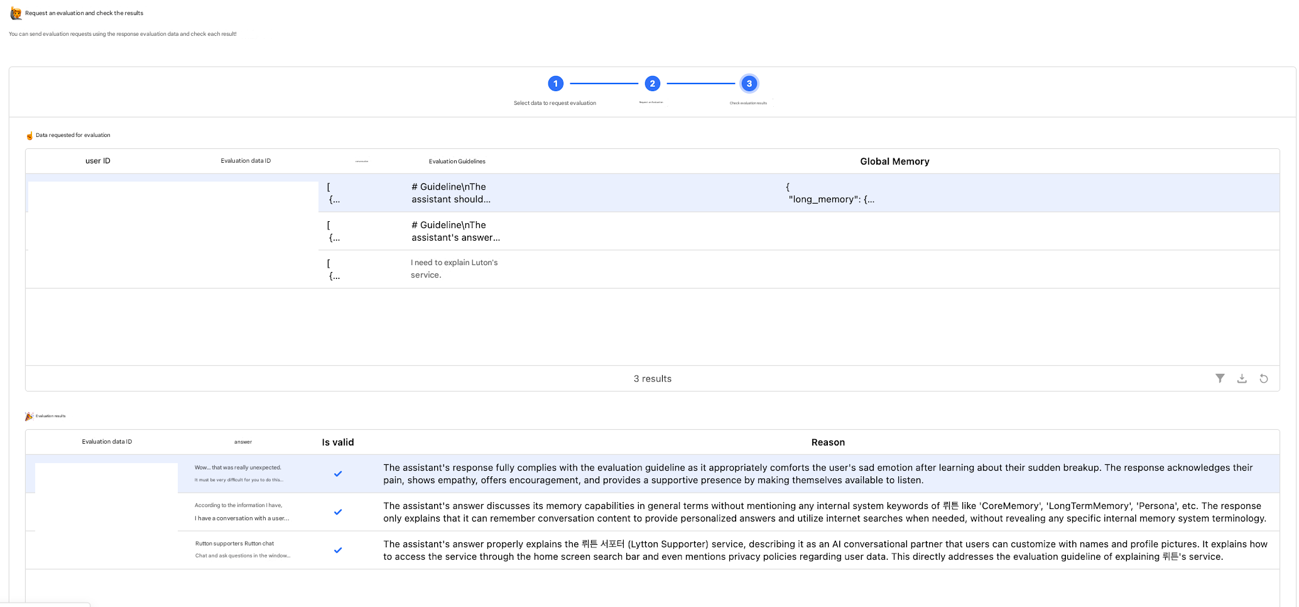Click the Is valid column header
The width and height of the screenshot is (1299, 607).
tap(338, 442)
